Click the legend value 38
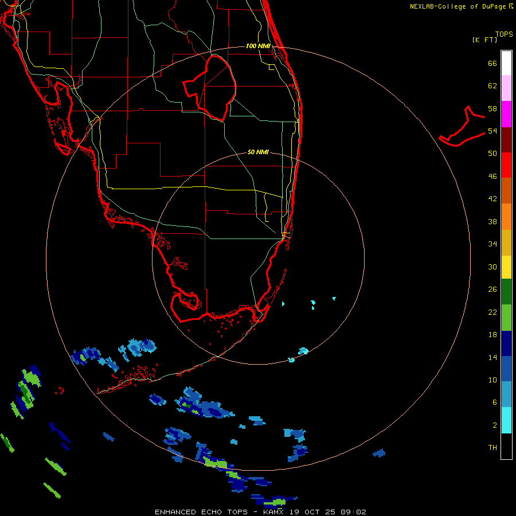The width and height of the screenshot is (516, 516). click(492, 221)
